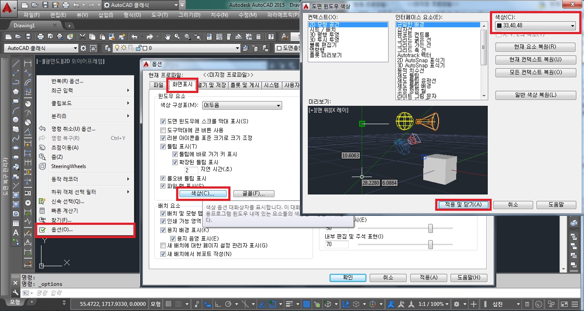Expand 최근 입력 submenu in context menu

[x=86, y=90]
